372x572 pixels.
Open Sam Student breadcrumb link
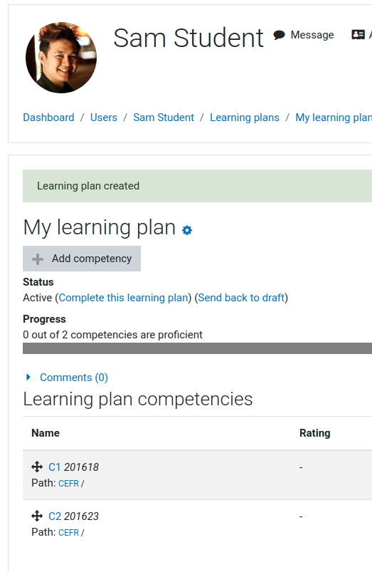point(164,118)
